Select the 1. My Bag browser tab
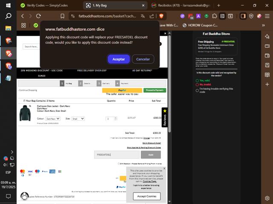The image size is (273, 204). (x=115, y=6)
